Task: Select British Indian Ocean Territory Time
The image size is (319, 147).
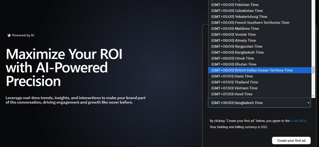Action: [260, 70]
